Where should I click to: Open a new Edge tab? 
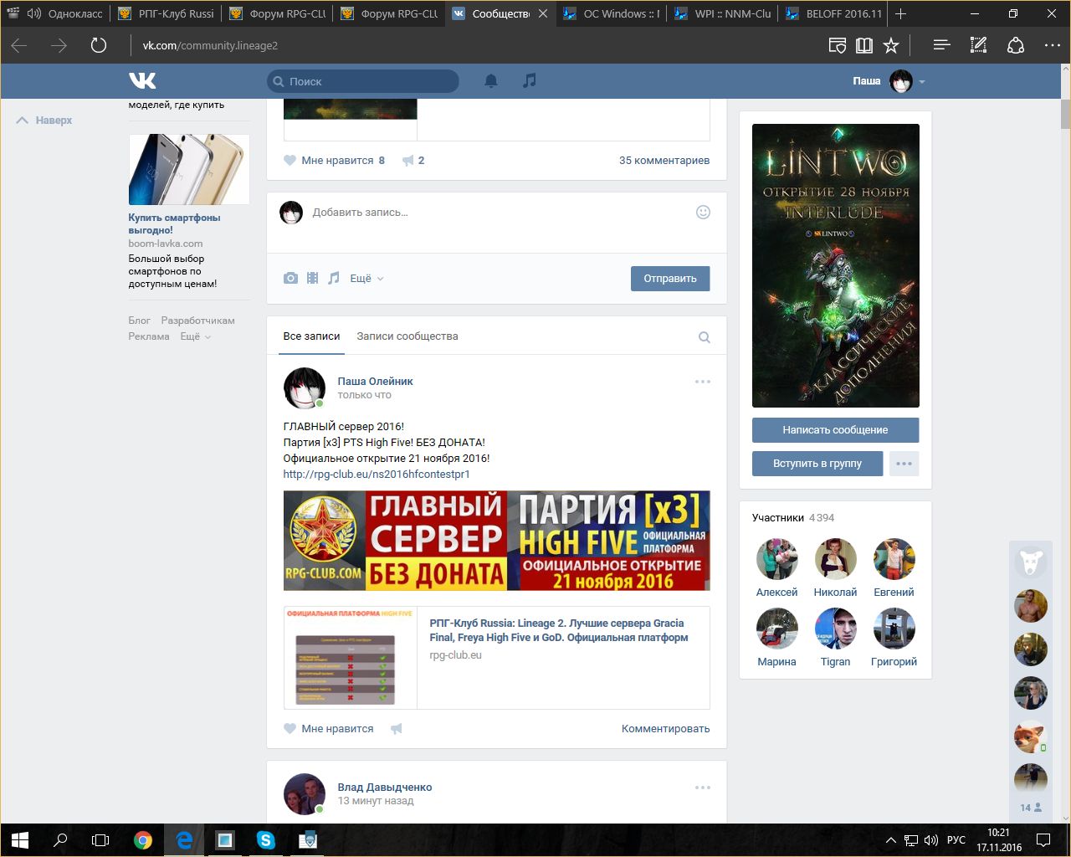point(901,13)
